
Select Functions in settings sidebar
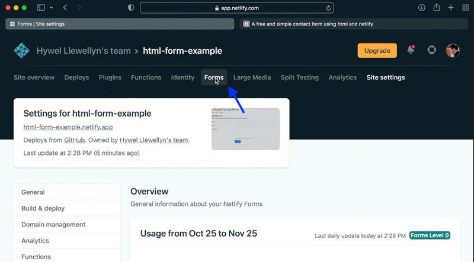click(x=67, y=256)
